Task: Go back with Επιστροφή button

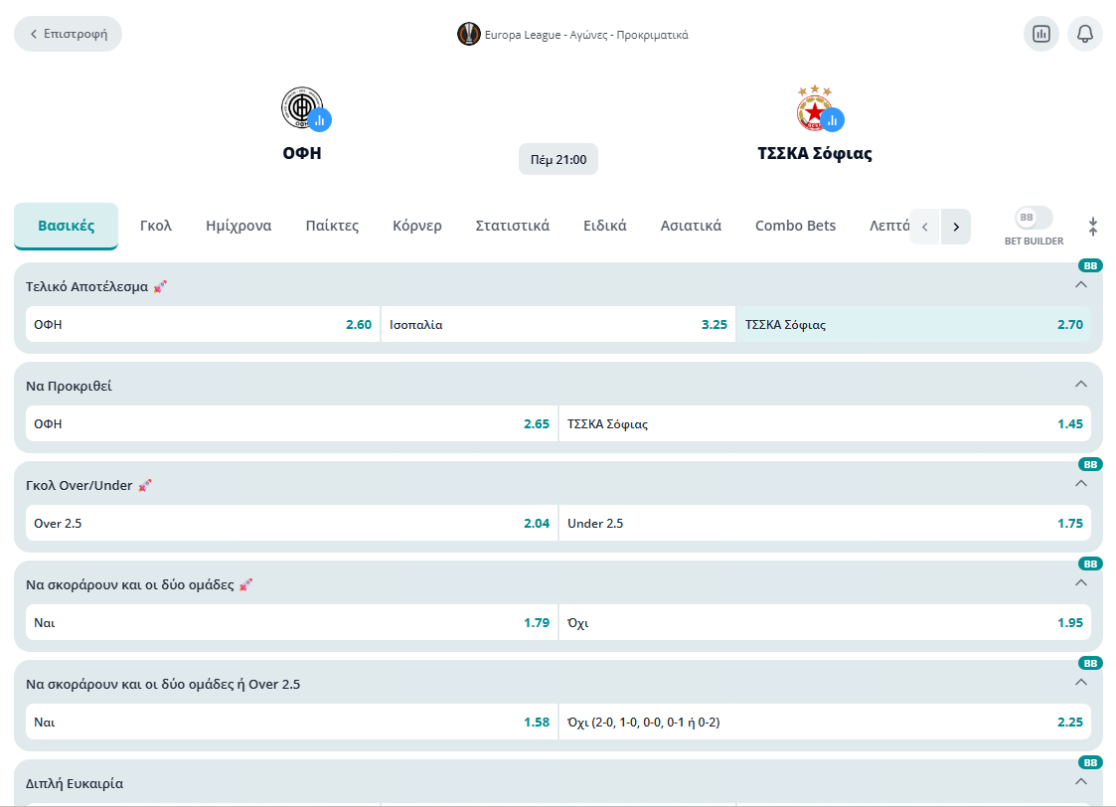Action: [69, 34]
